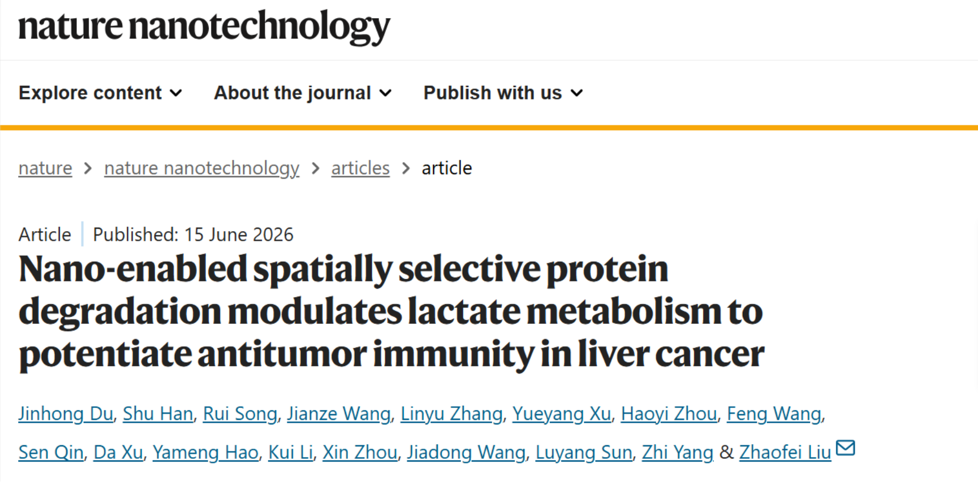978x482 pixels.
Task: Open author Linyu Zhang link
Action: click(x=451, y=414)
